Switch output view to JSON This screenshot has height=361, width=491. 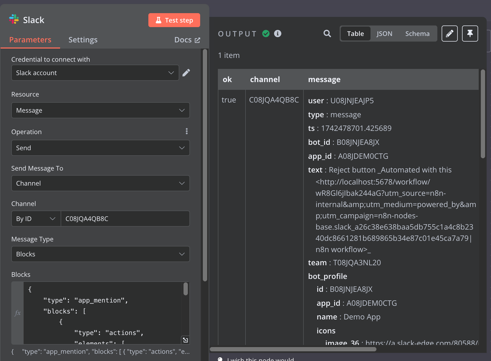[x=384, y=34]
